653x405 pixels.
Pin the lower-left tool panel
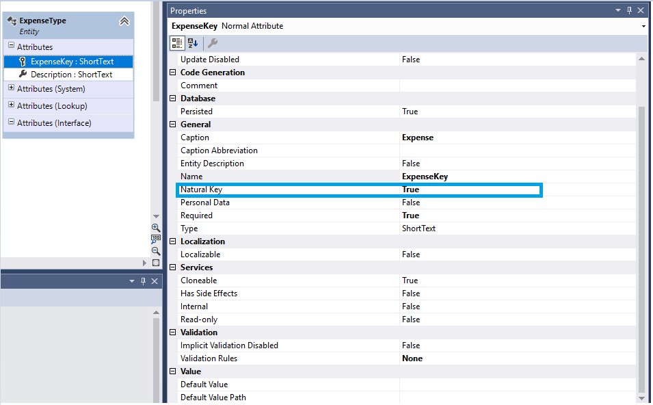[144, 281]
